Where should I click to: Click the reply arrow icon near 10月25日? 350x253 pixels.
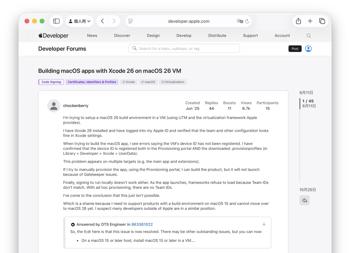305,200
